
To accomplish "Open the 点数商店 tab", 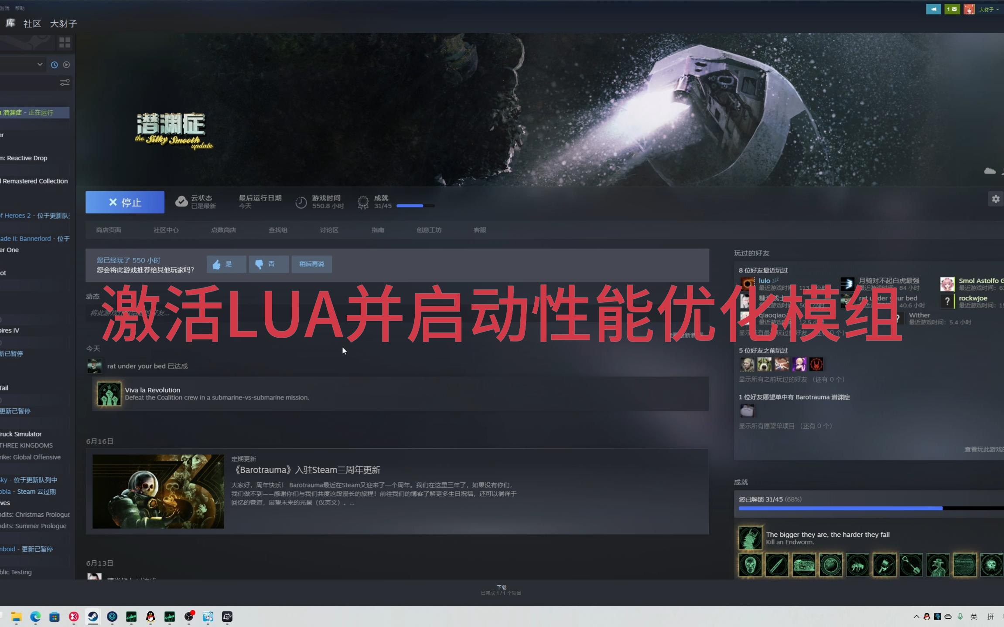I will pyautogui.click(x=223, y=230).
